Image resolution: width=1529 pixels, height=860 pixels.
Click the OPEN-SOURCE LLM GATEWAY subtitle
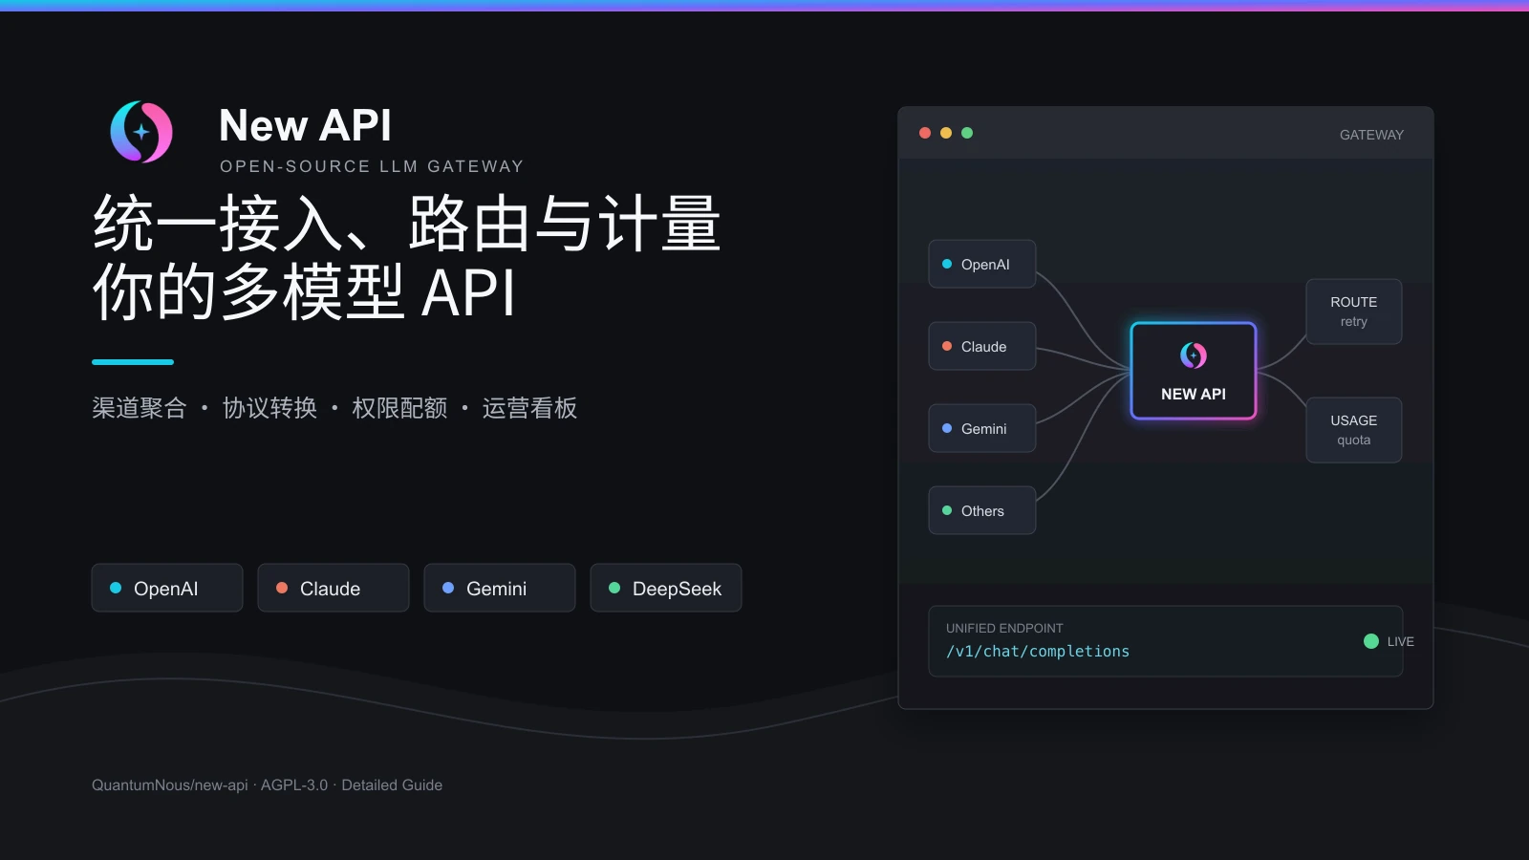pyautogui.click(x=372, y=166)
